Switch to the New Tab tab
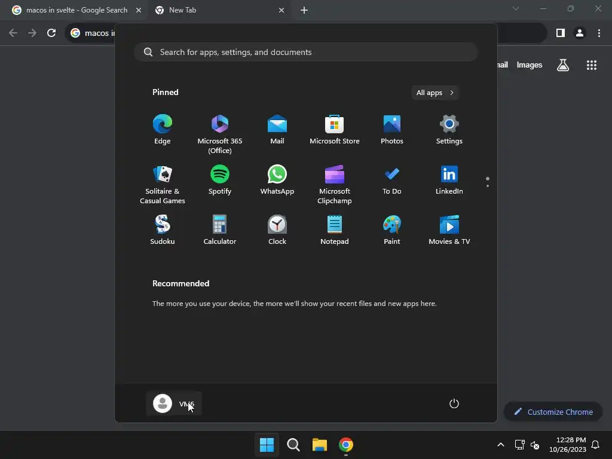Image resolution: width=612 pixels, height=459 pixels. tap(219, 10)
